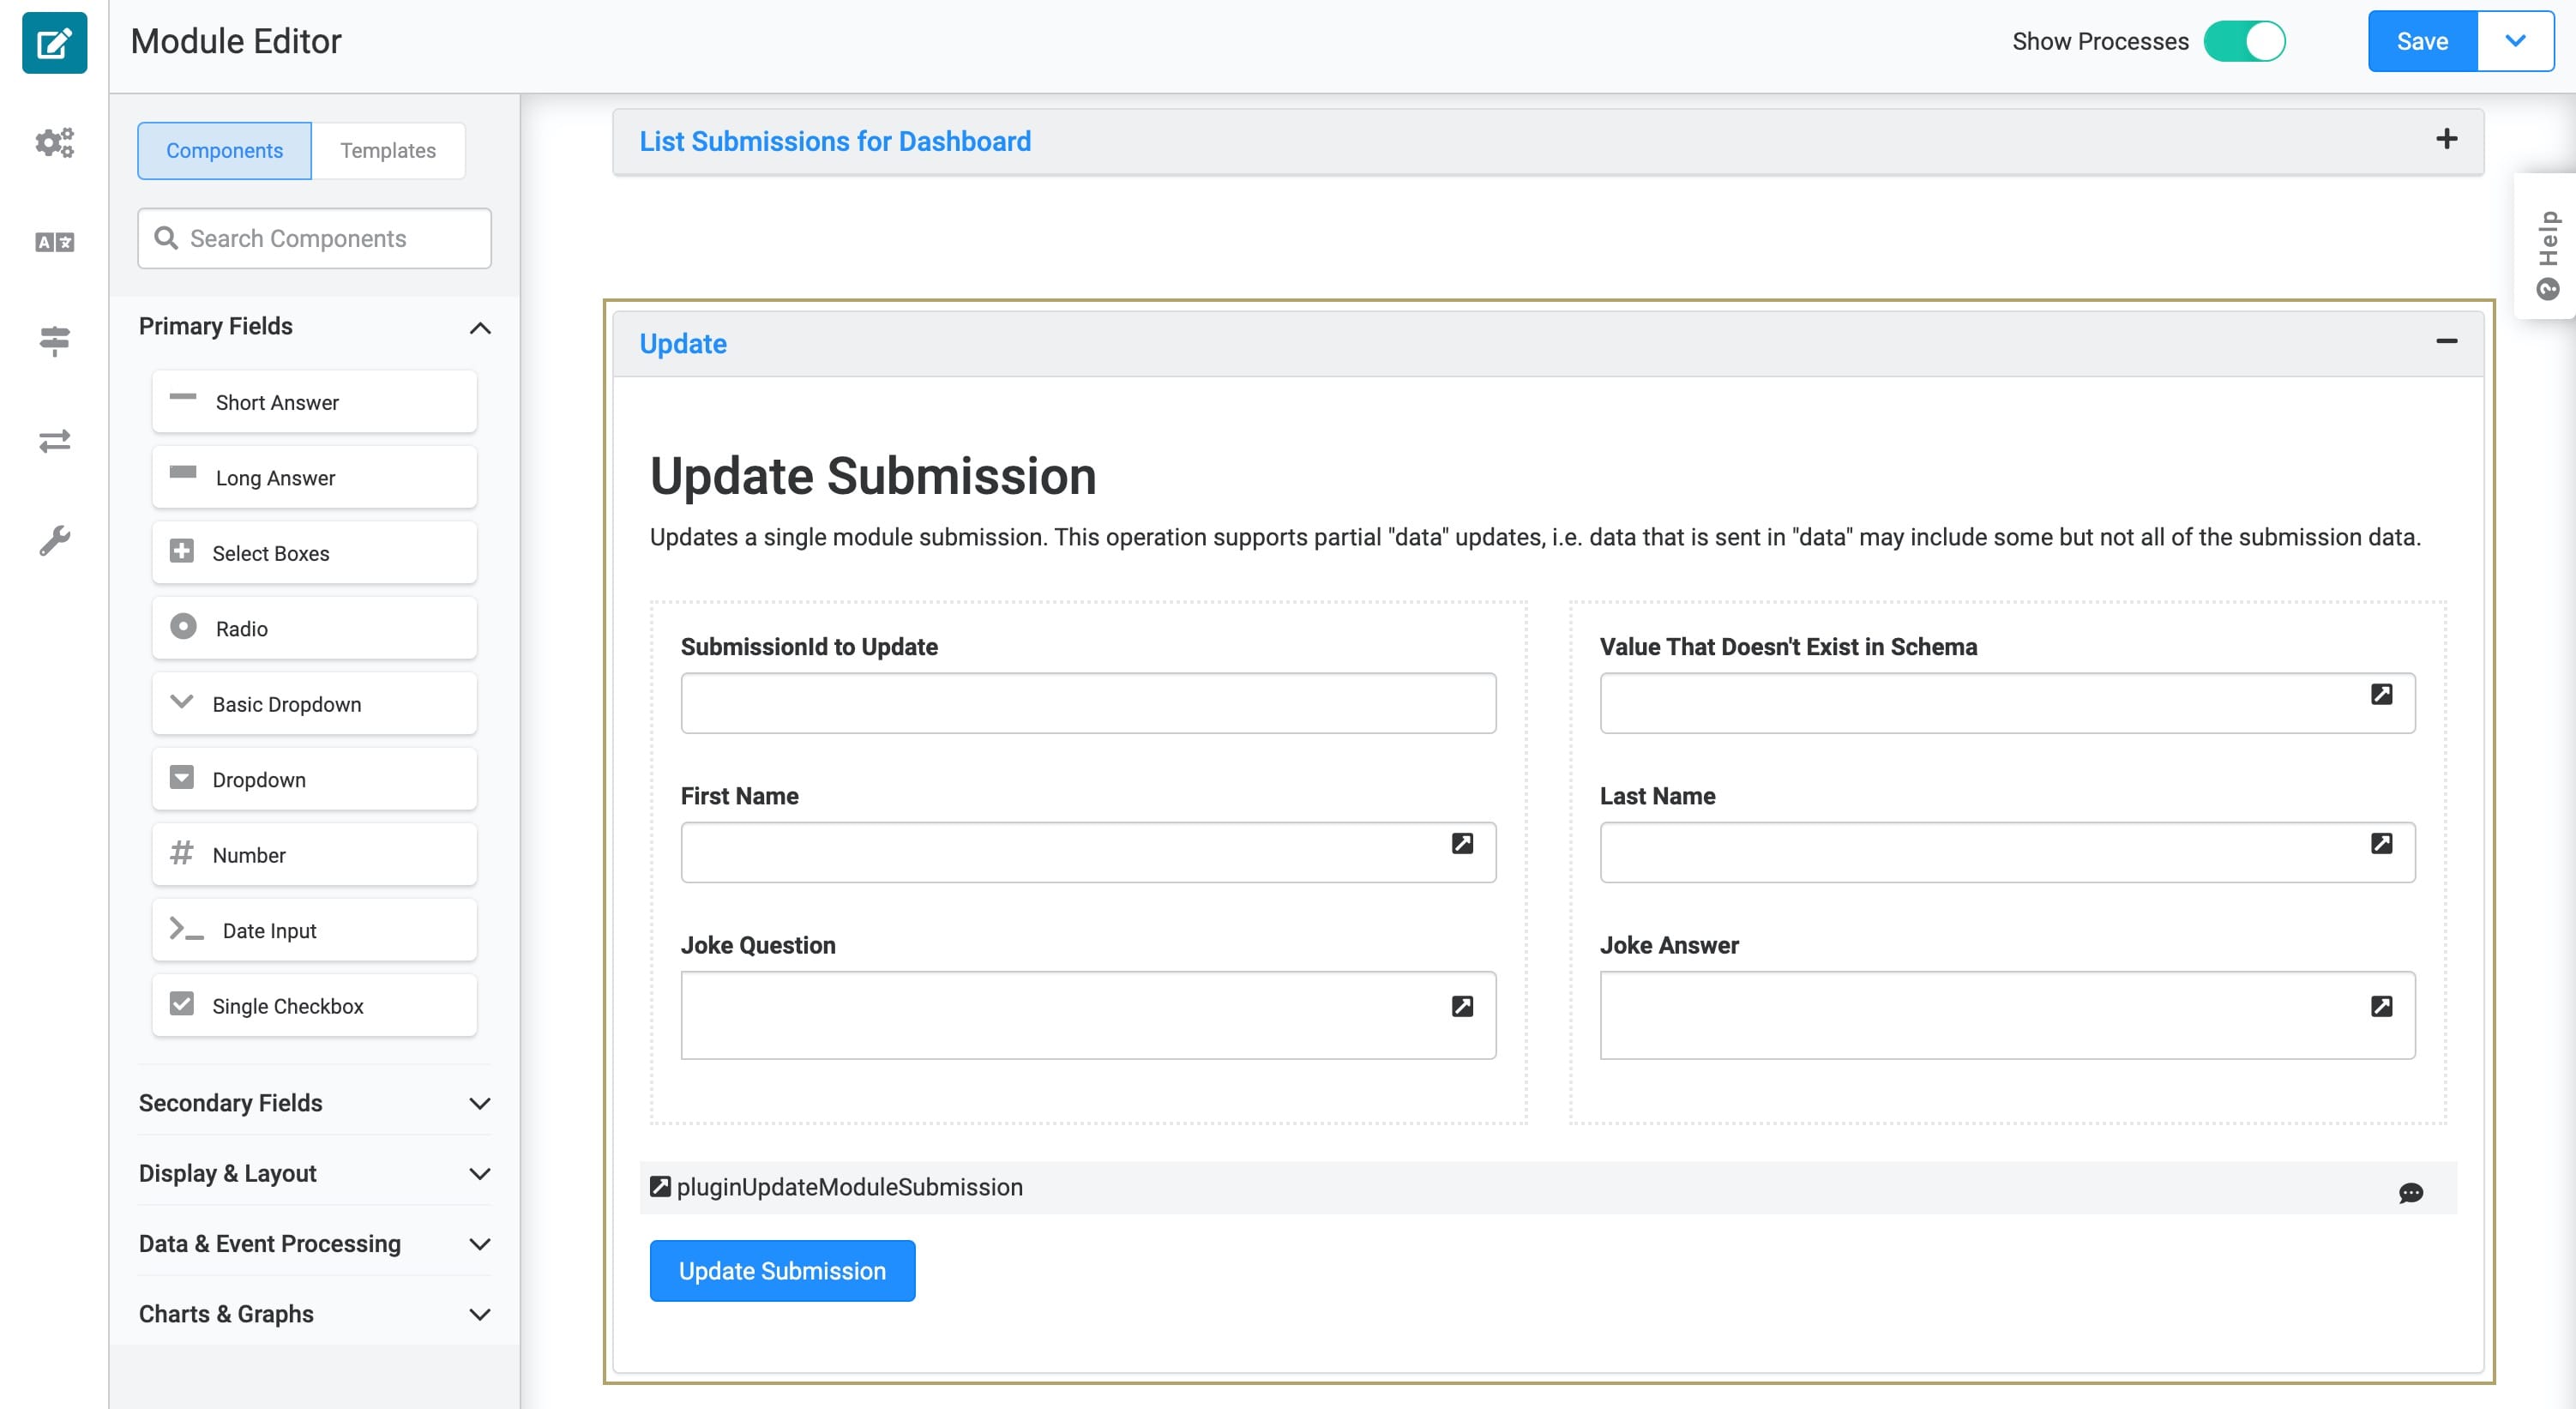Select the Dropdown component label
Image resolution: width=2576 pixels, height=1409 pixels.
coord(258,780)
